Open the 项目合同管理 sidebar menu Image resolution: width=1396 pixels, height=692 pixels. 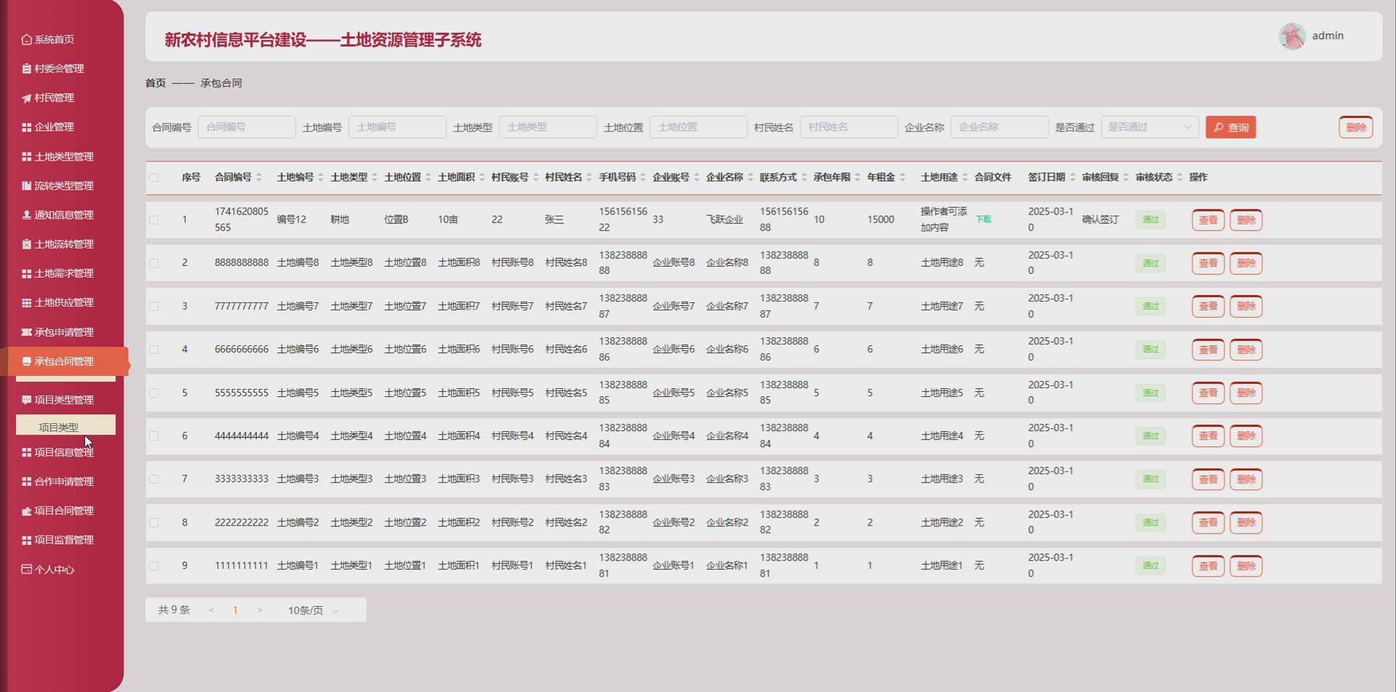[x=64, y=511]
